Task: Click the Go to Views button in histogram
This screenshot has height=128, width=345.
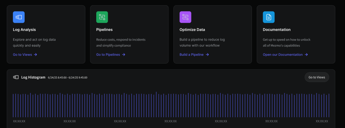Action: point(317,77)
